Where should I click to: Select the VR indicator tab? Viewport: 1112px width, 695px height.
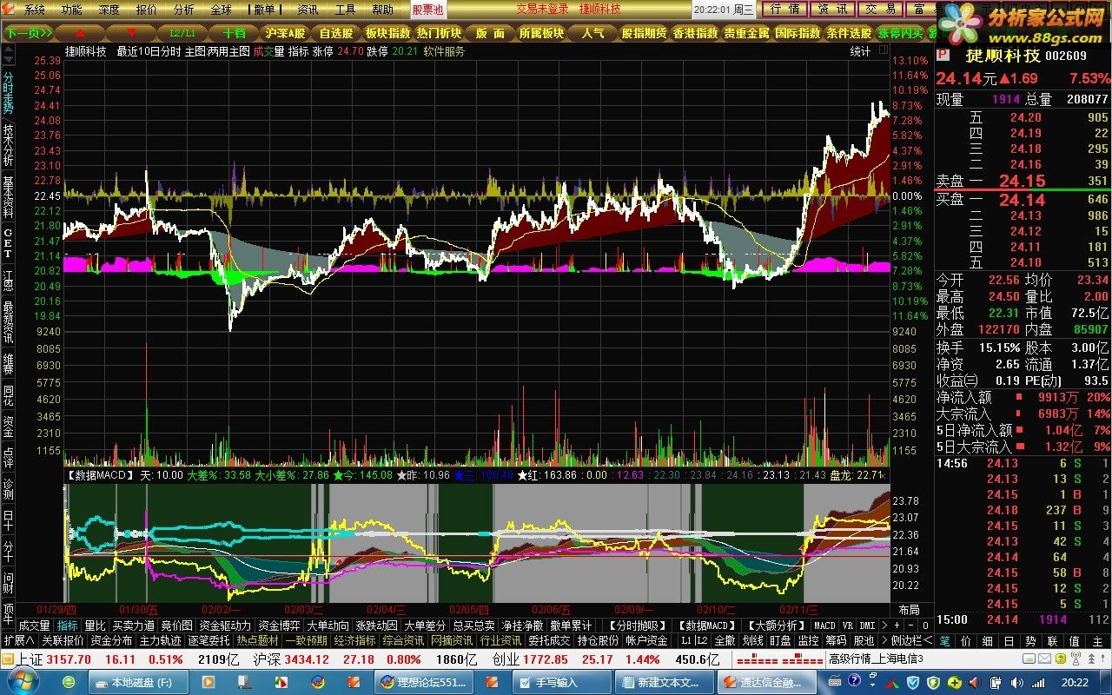click(x=847, y=625)
